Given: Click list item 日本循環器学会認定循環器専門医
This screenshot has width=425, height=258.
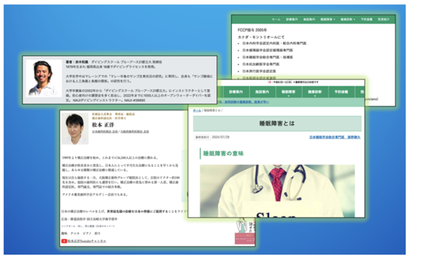Looking at the screenshot, I should [x=267, y=50].
